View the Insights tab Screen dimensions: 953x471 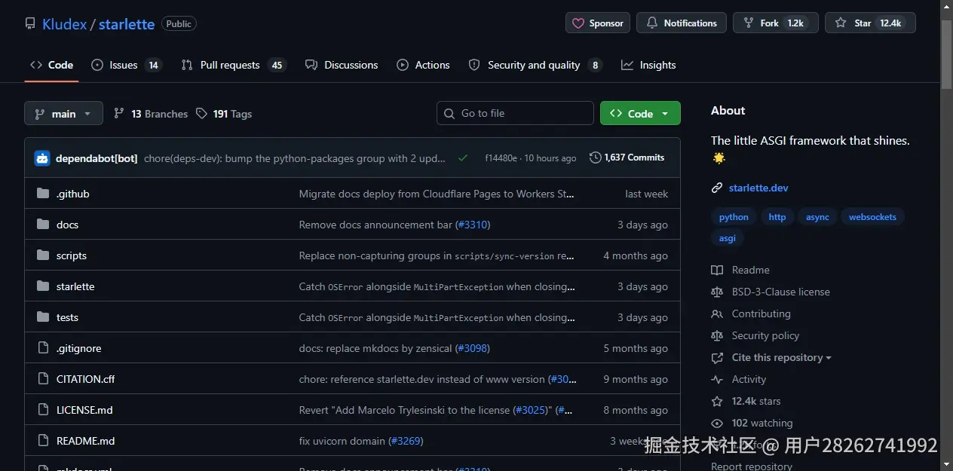pyautogui.click(x=648, y=66)
